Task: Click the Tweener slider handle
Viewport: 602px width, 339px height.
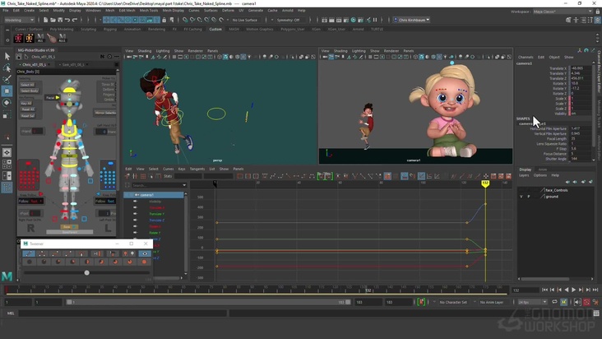Action: tap(87, 272)
